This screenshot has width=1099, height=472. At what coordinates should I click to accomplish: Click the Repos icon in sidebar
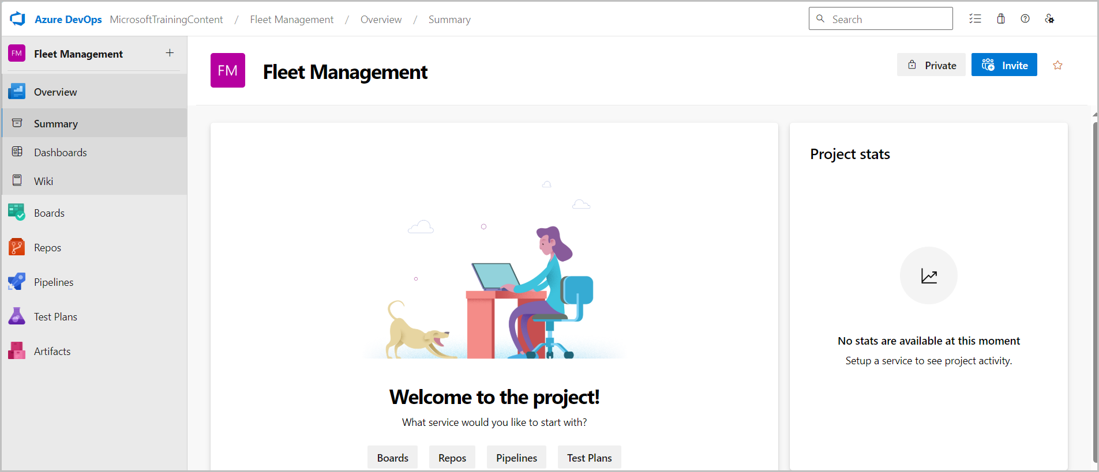[x=17, y=247]
